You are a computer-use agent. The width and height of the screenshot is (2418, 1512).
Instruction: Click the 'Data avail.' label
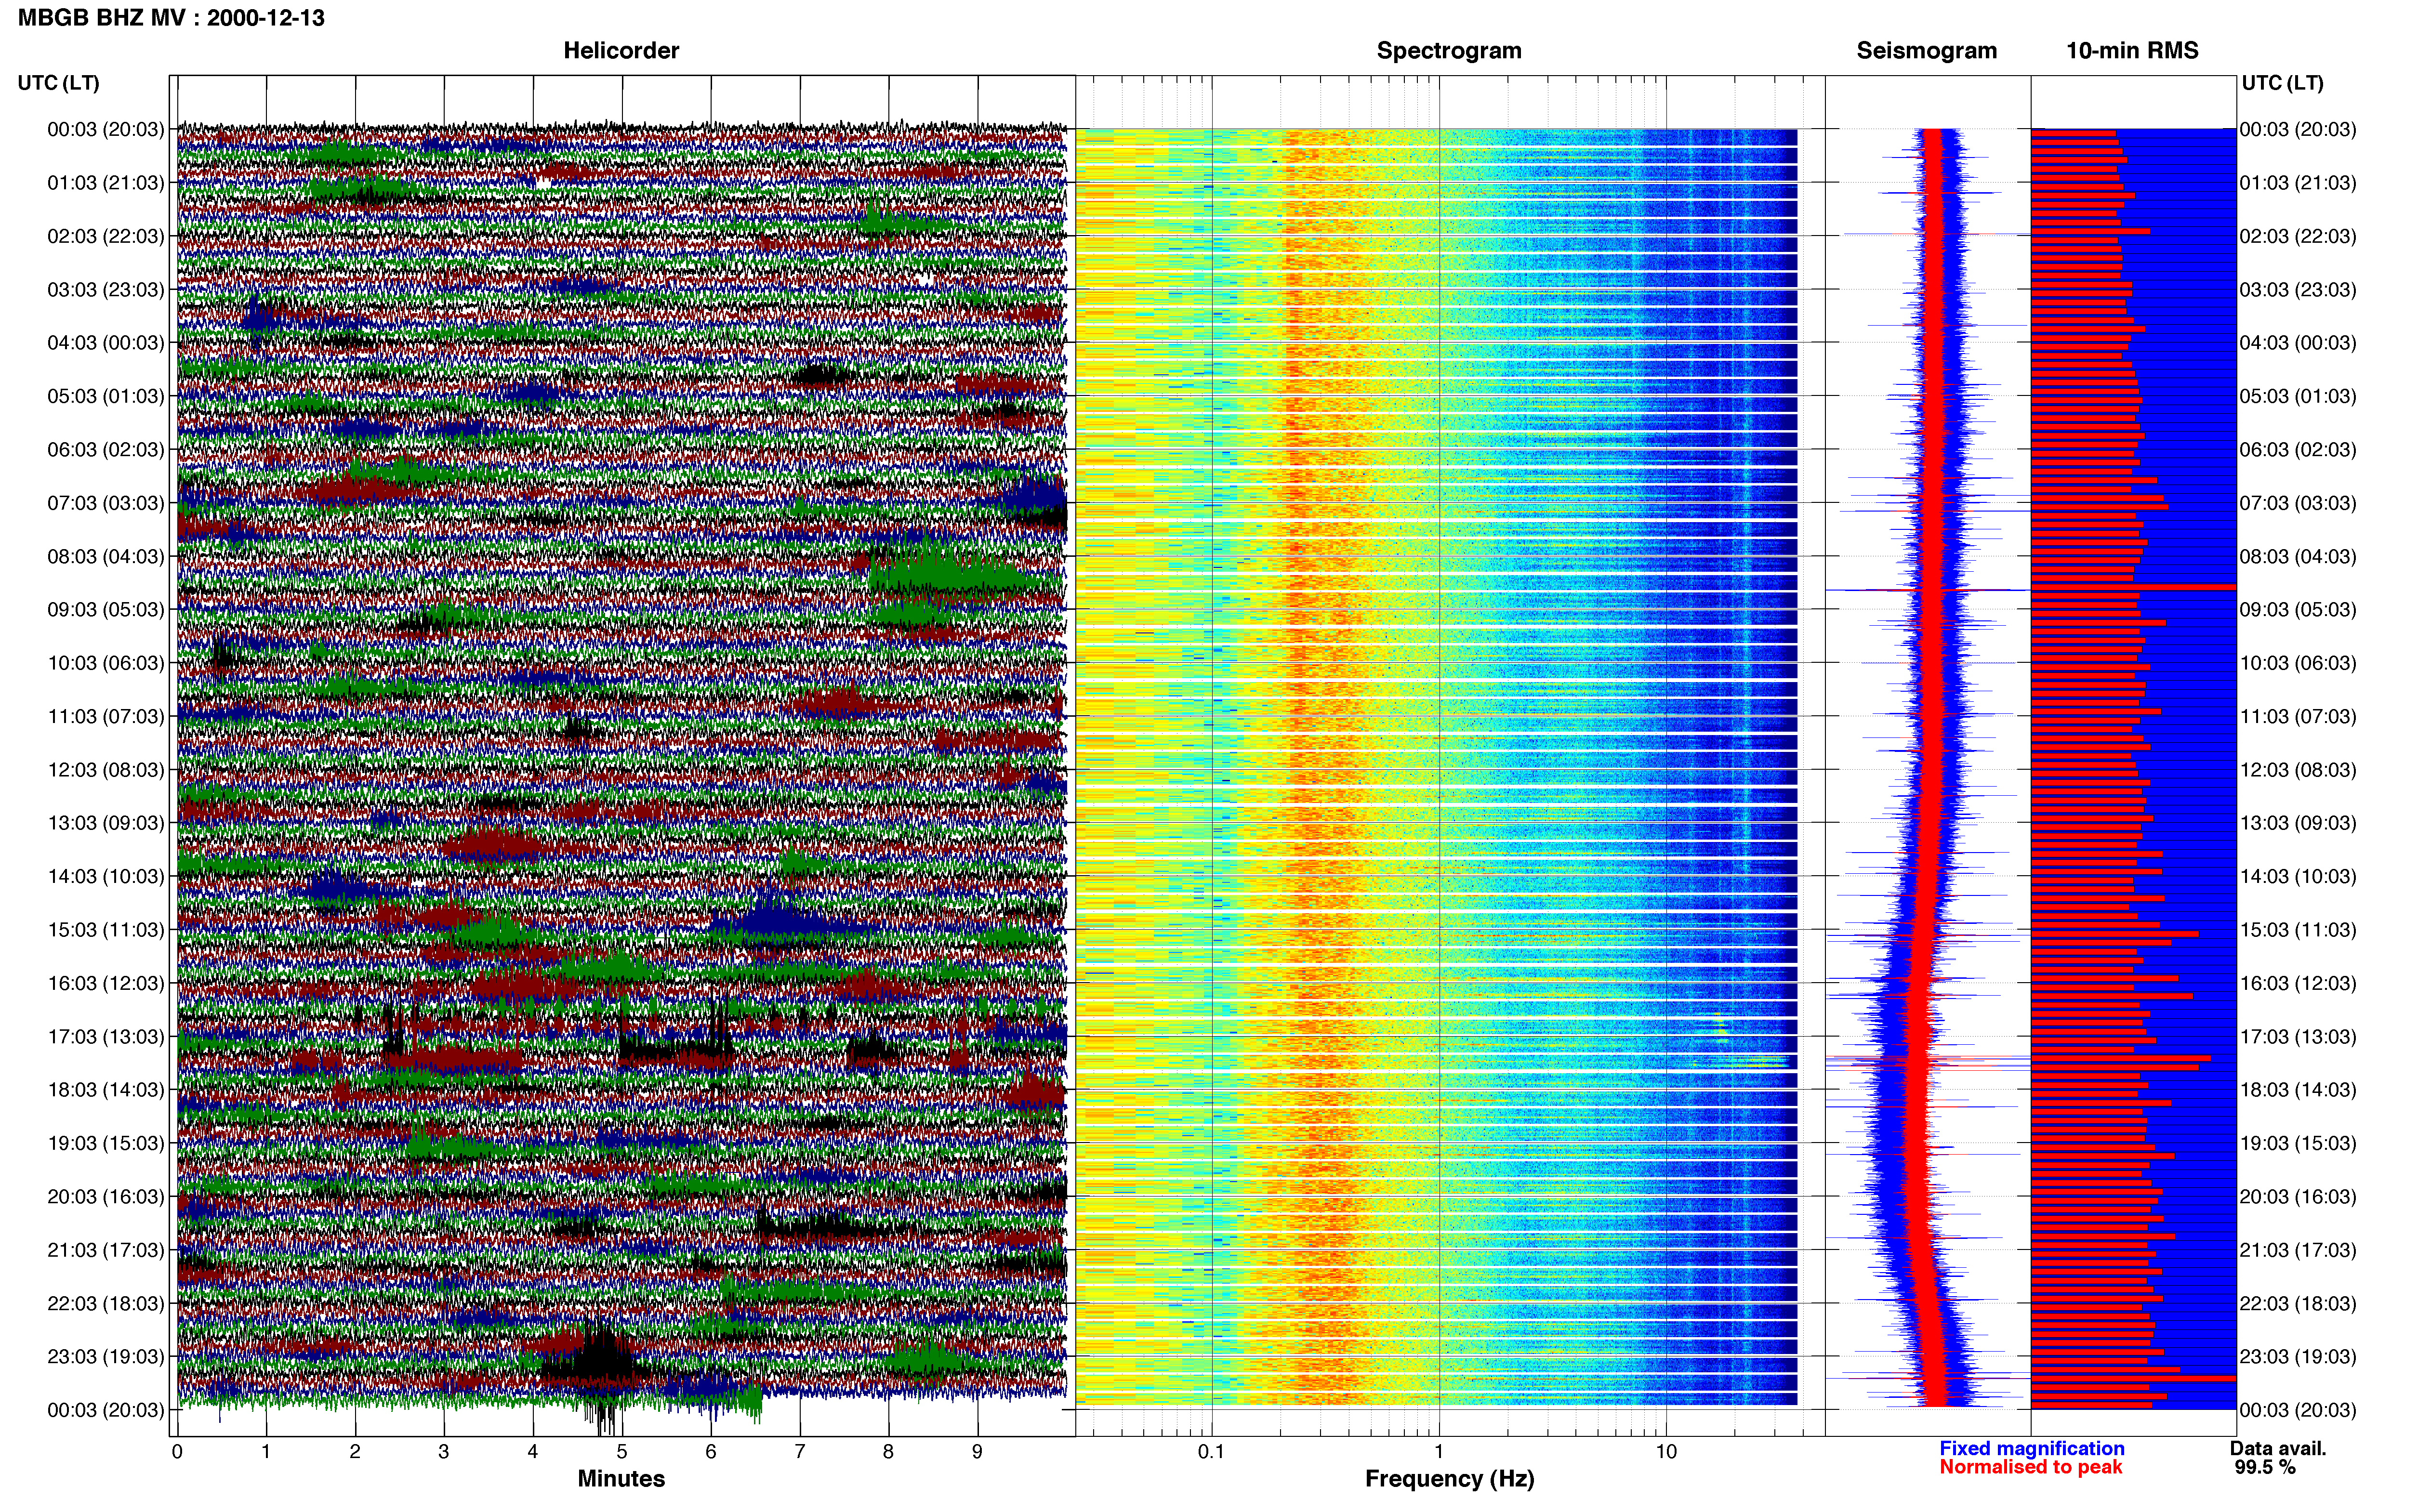(2278, 1449)
